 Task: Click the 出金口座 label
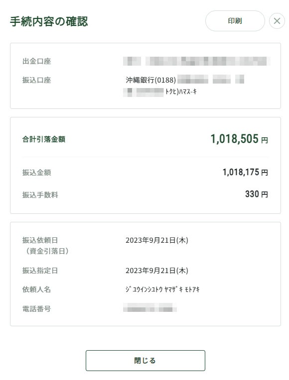point(37,61)
